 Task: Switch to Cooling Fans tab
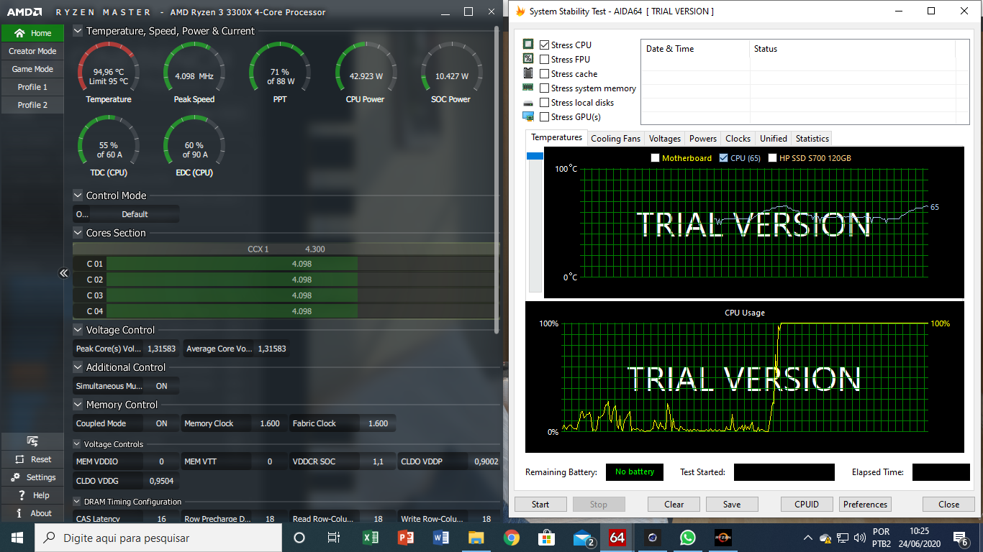[615, 139]
